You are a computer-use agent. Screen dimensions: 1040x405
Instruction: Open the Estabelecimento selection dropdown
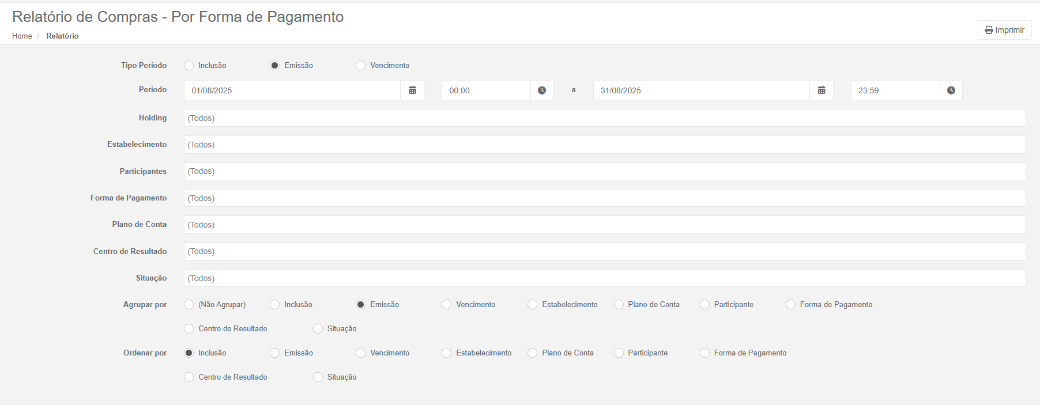point(604,145)
